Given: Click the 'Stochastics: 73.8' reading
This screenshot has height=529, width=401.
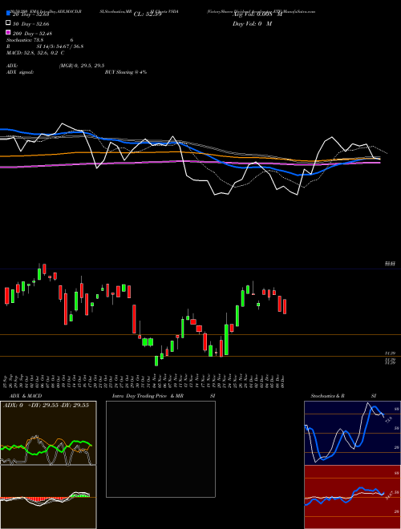Looking at the screenshot, I should (x=25, y=40).
